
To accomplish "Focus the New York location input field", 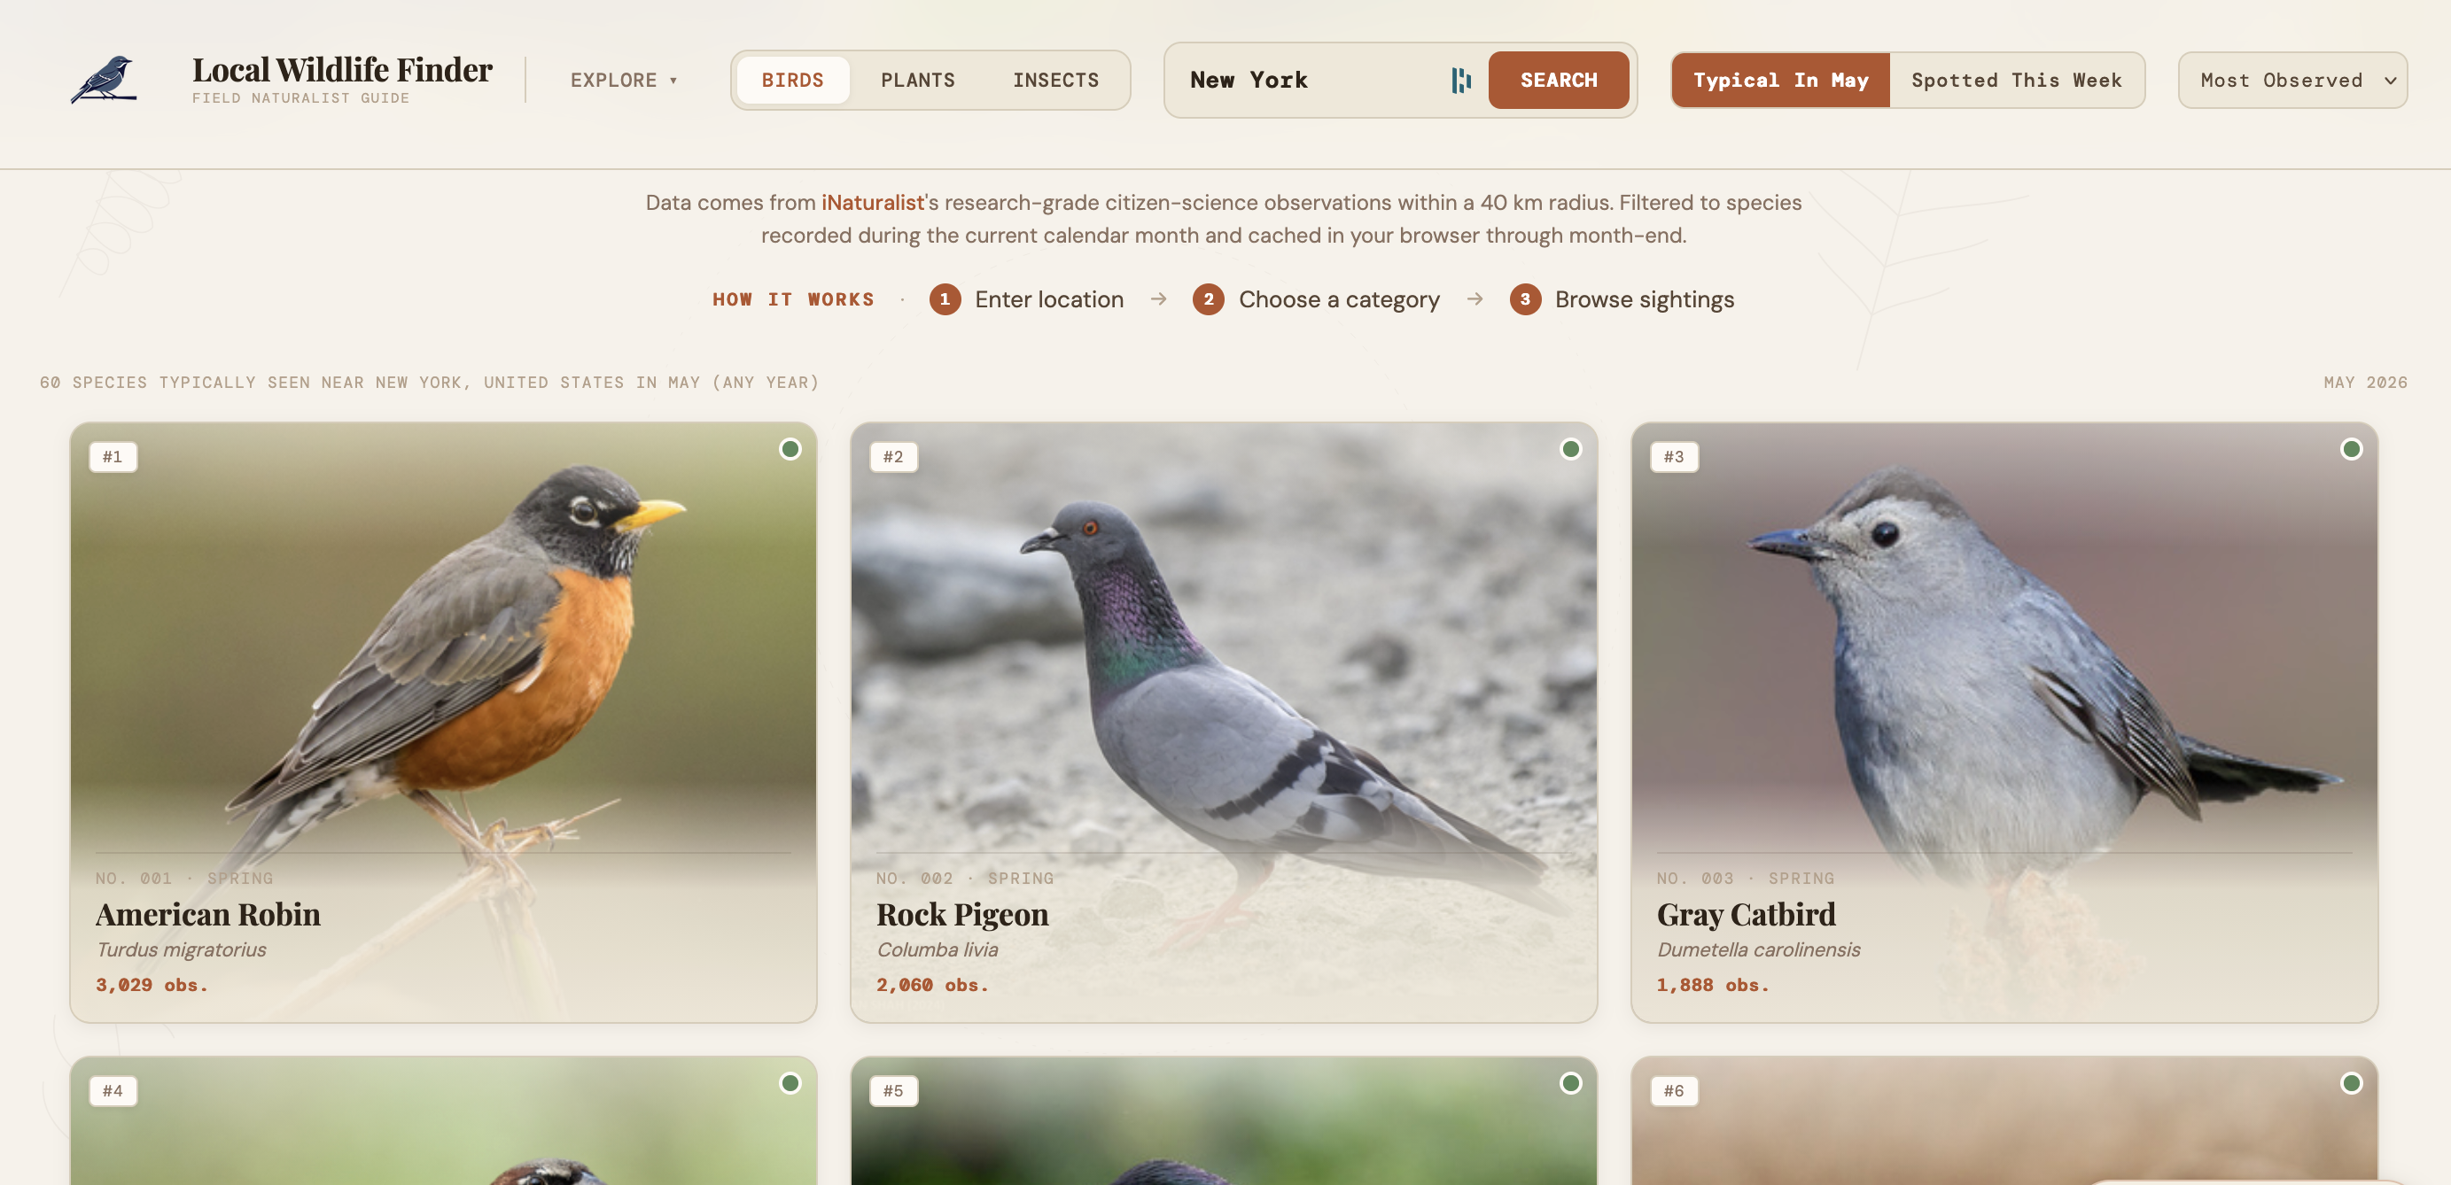I will [1313, 80].
